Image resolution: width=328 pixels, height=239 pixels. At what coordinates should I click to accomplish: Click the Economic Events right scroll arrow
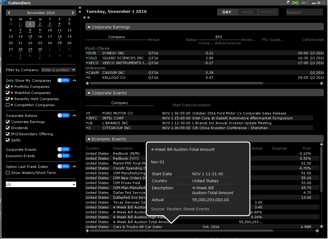coord(317,231)
